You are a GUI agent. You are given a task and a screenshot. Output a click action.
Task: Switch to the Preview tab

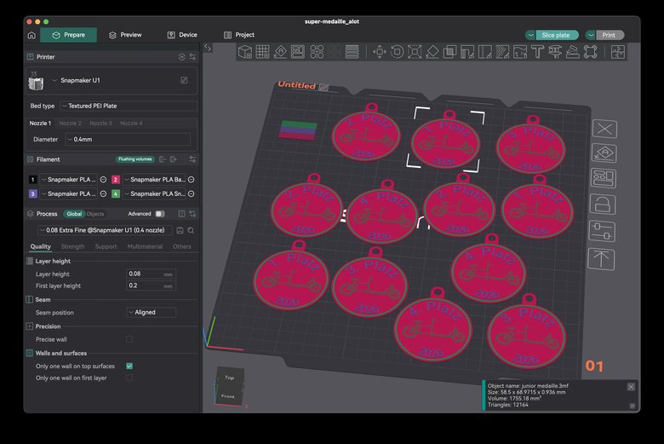(125, 35)
